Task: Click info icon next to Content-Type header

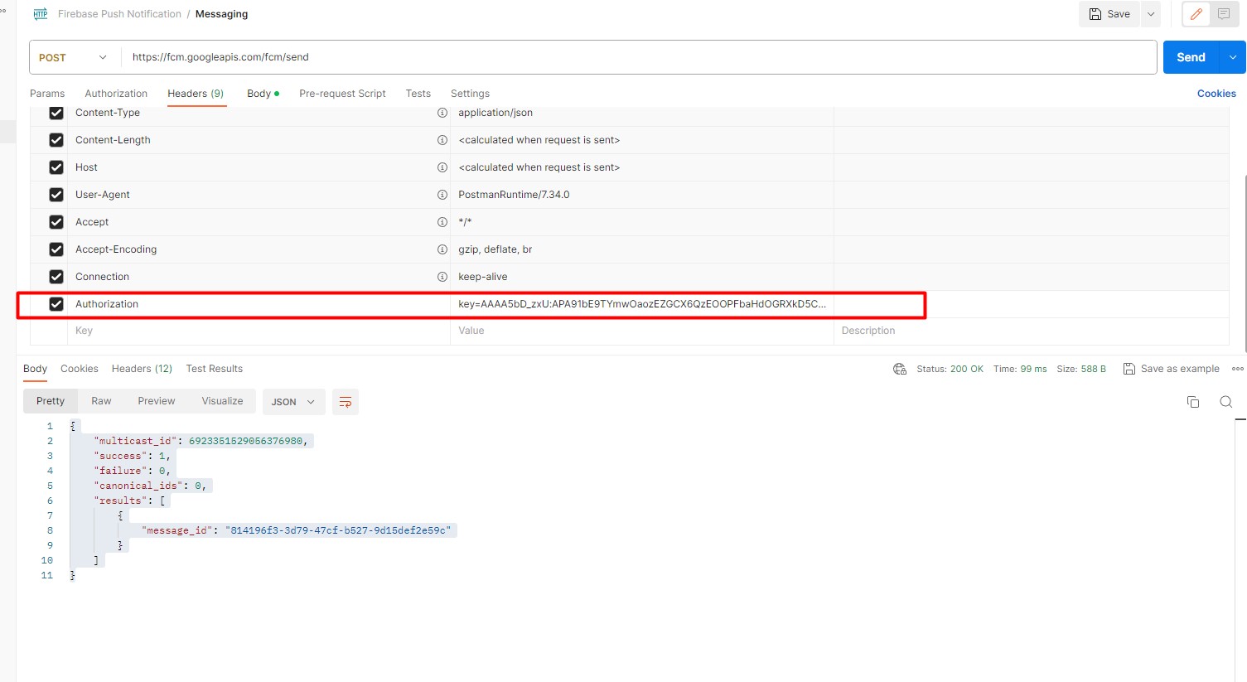Action: pyautogui.click(x=442, y=113)
